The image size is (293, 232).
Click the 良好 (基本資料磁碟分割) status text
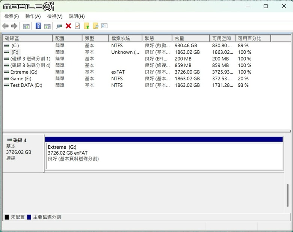point(73,159)
